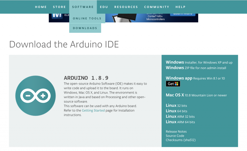Open the EDU navigation item

click(104, 7)
